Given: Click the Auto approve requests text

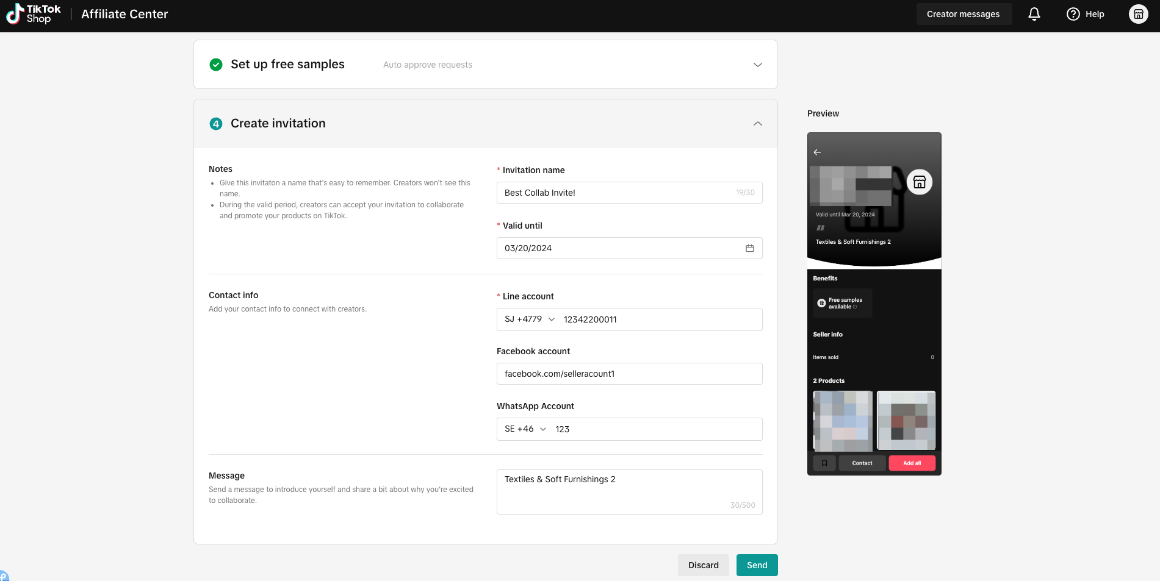Looking at the screenshot, I should (428, 65).
